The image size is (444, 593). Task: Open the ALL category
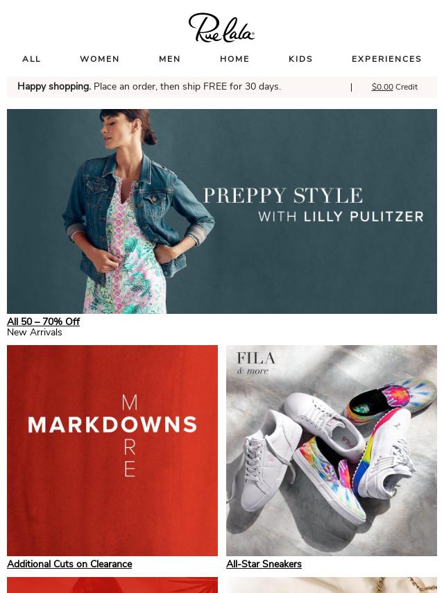point(31,59)
